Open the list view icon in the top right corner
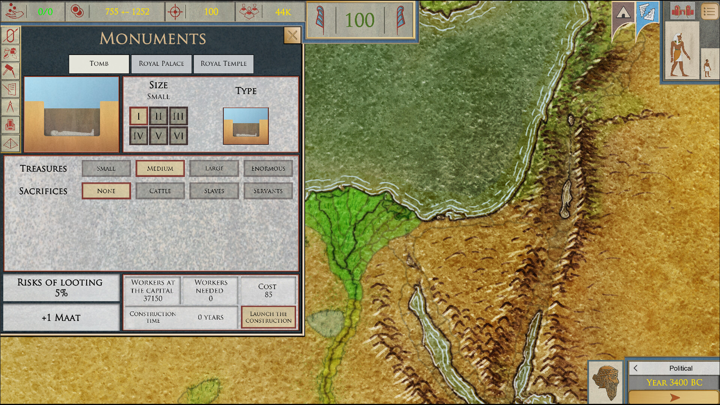The height and width of the screenshot is (405, 720). [x=710, y=11]
